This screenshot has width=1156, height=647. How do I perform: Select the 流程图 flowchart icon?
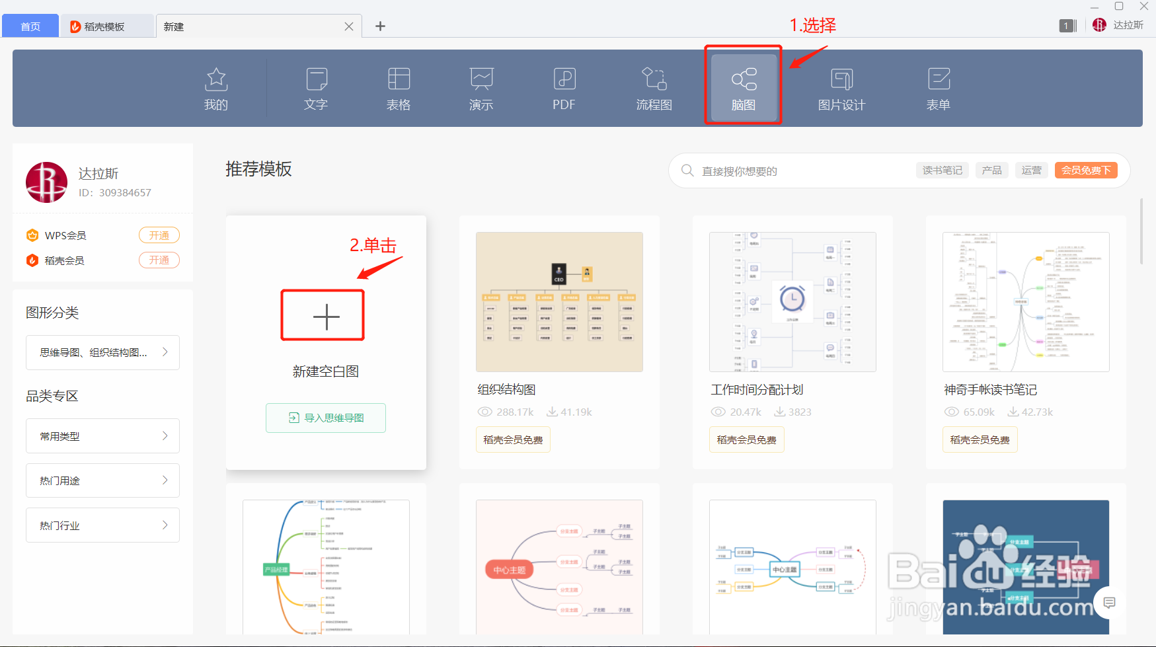(654, 79)
